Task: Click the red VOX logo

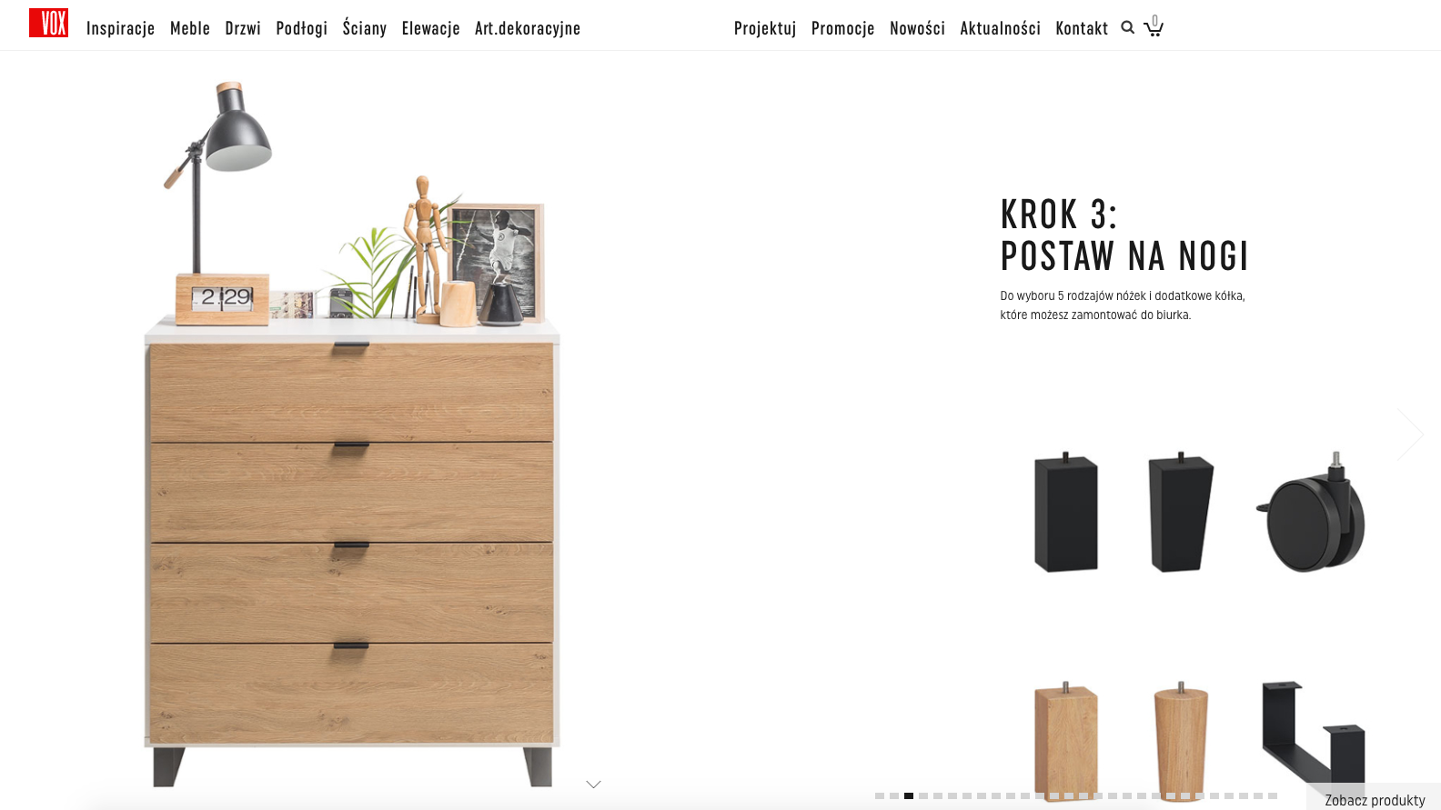Action: coord(48,23)
